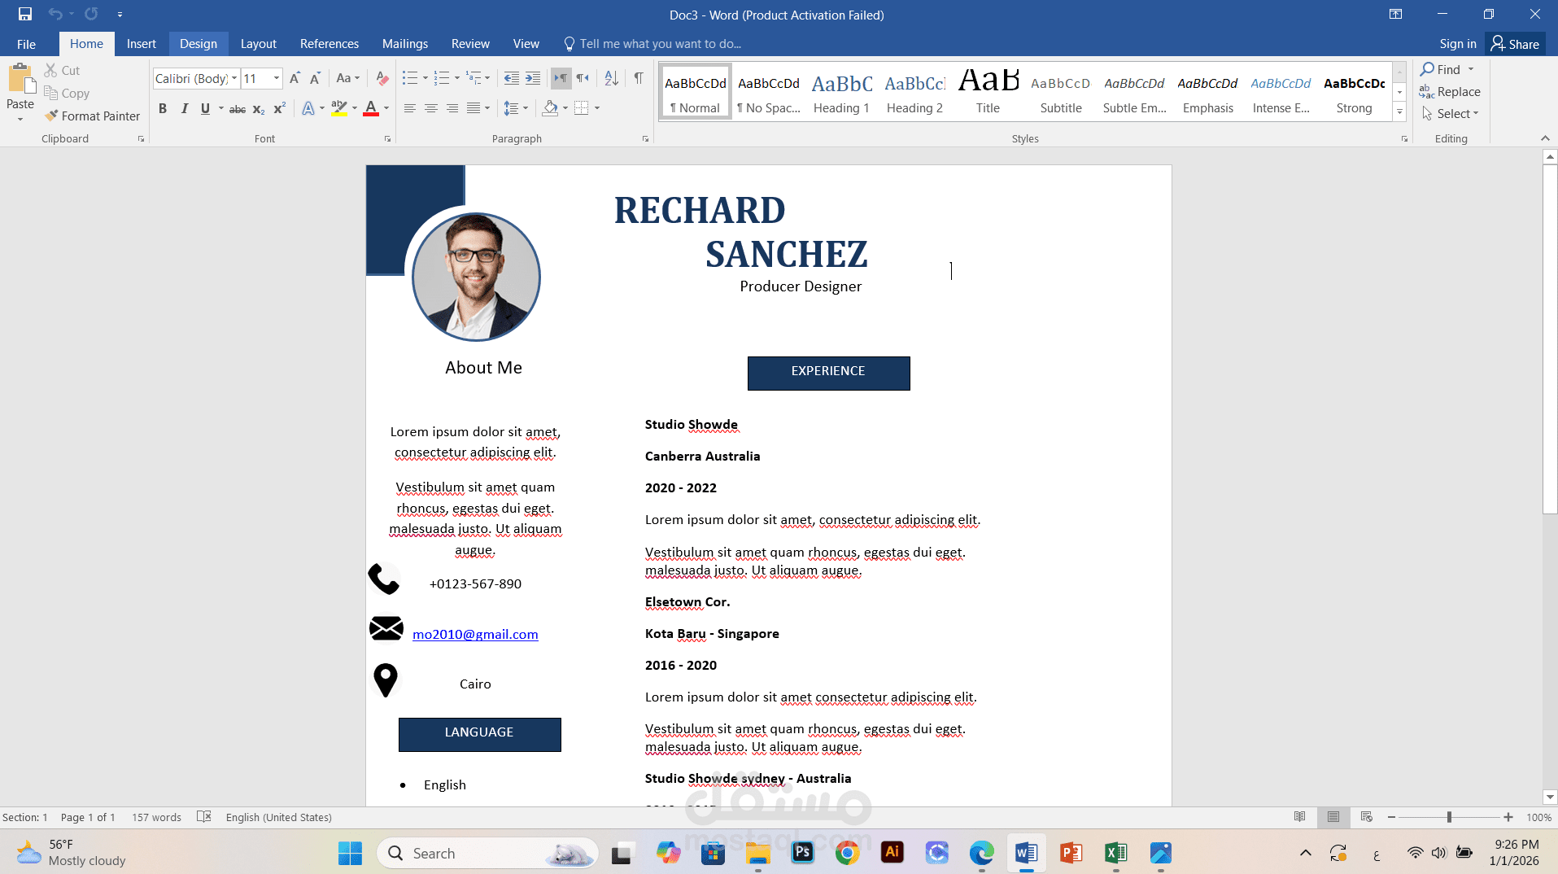This screenshot has width=1558, height=874.
Task: Apply the Font Color red
Action: 371,107
